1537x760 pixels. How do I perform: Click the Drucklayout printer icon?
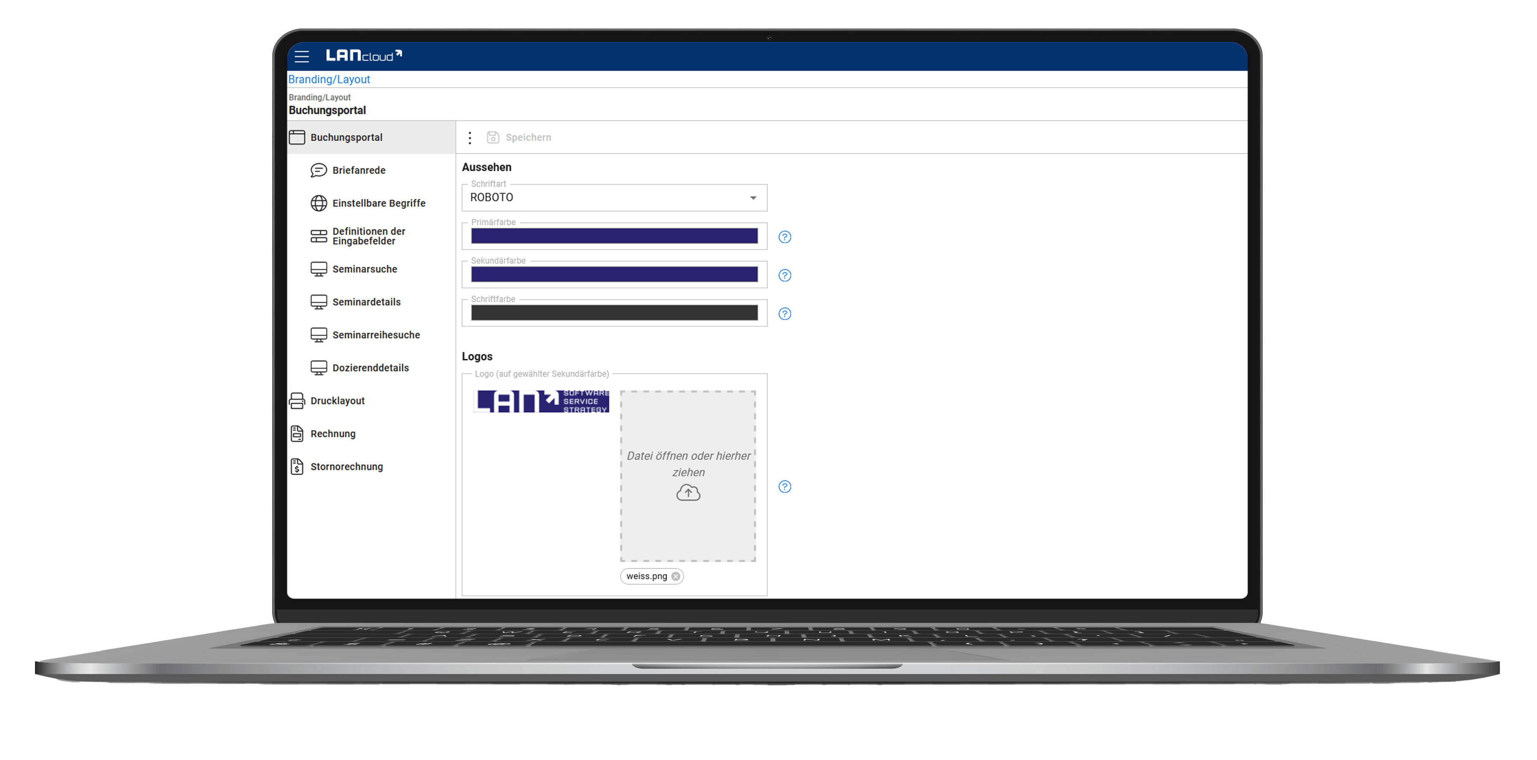coord(298,400)
